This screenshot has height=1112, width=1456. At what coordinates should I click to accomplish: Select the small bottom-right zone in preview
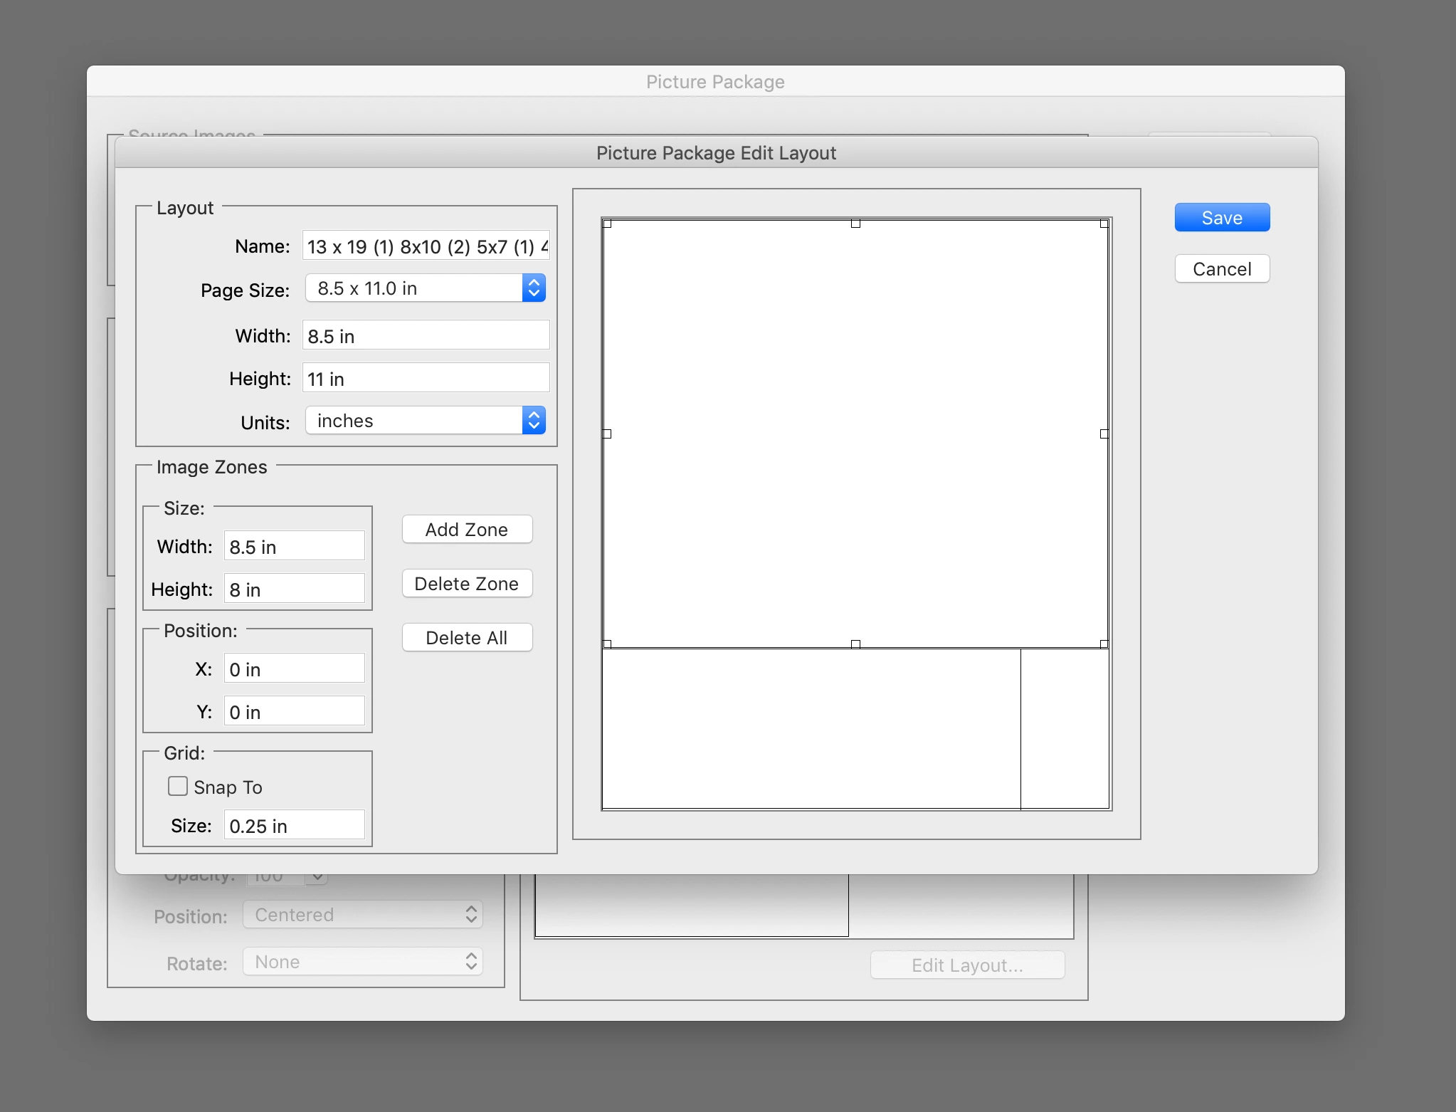click(x=1065, y=728)
